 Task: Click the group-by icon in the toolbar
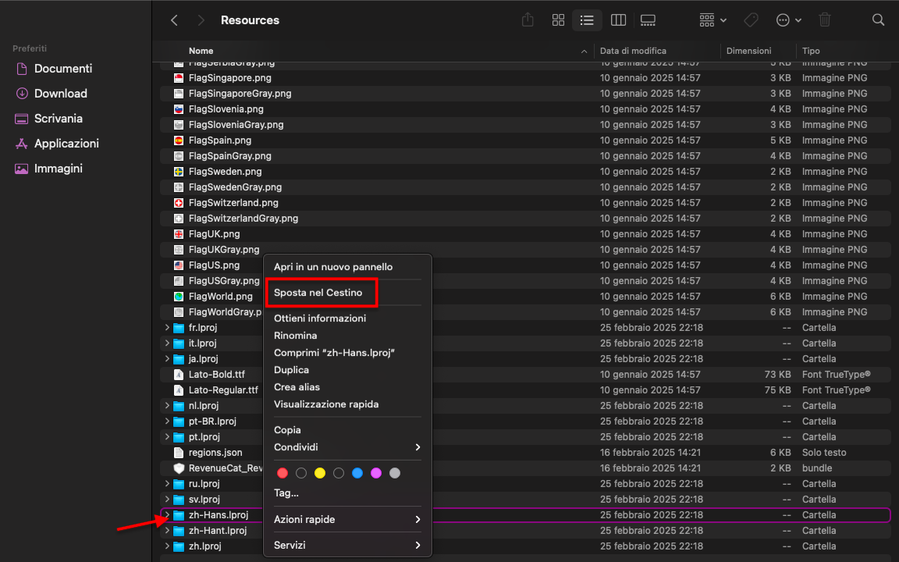707,20
